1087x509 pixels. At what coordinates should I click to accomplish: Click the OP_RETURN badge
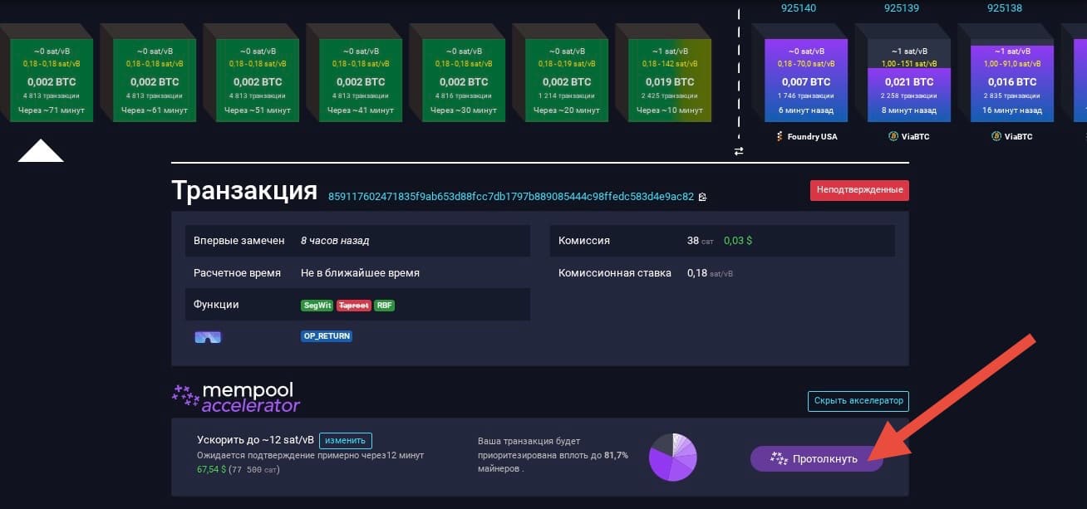pos(327,336)
